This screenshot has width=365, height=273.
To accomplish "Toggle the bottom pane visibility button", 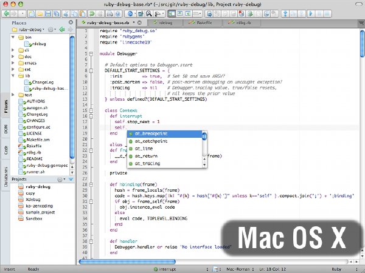I will pyautogui.click(x=179, y=13).
